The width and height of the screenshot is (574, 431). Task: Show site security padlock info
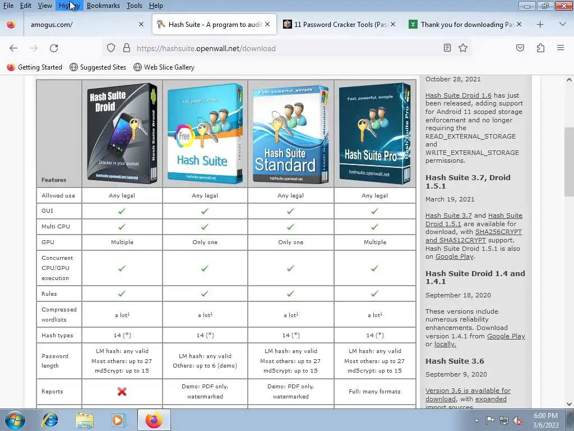pos(127,48)
